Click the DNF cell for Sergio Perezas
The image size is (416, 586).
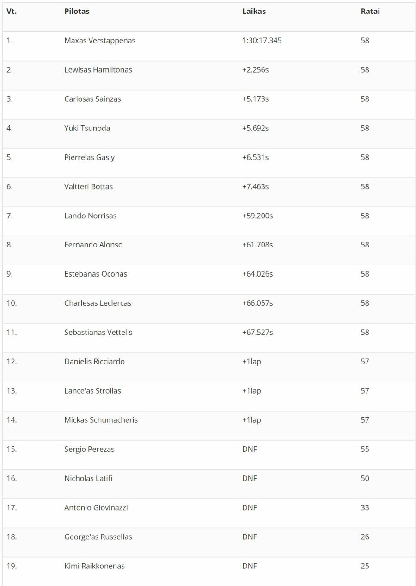click(x=250, y=449)
